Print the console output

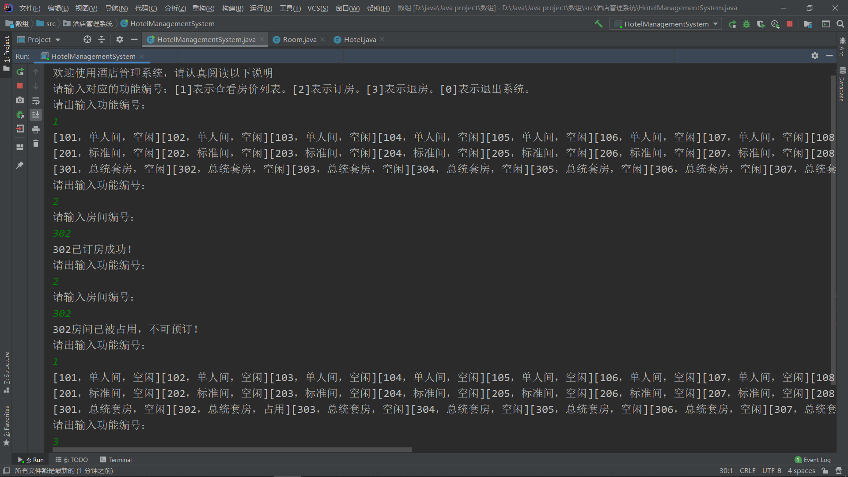pyautogui.click(x=36, y=129)
